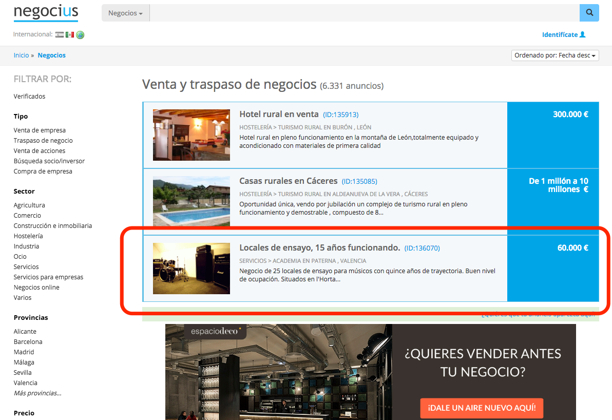Image resolution: width=612 pixels, height=420 pixels.
Task: Select the Ocio sector
Action: click(20, 256)
